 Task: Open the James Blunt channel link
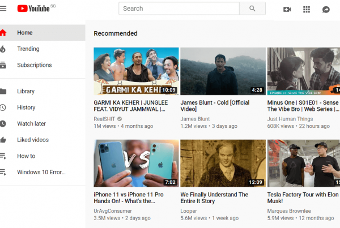click(x=195, y=119)
